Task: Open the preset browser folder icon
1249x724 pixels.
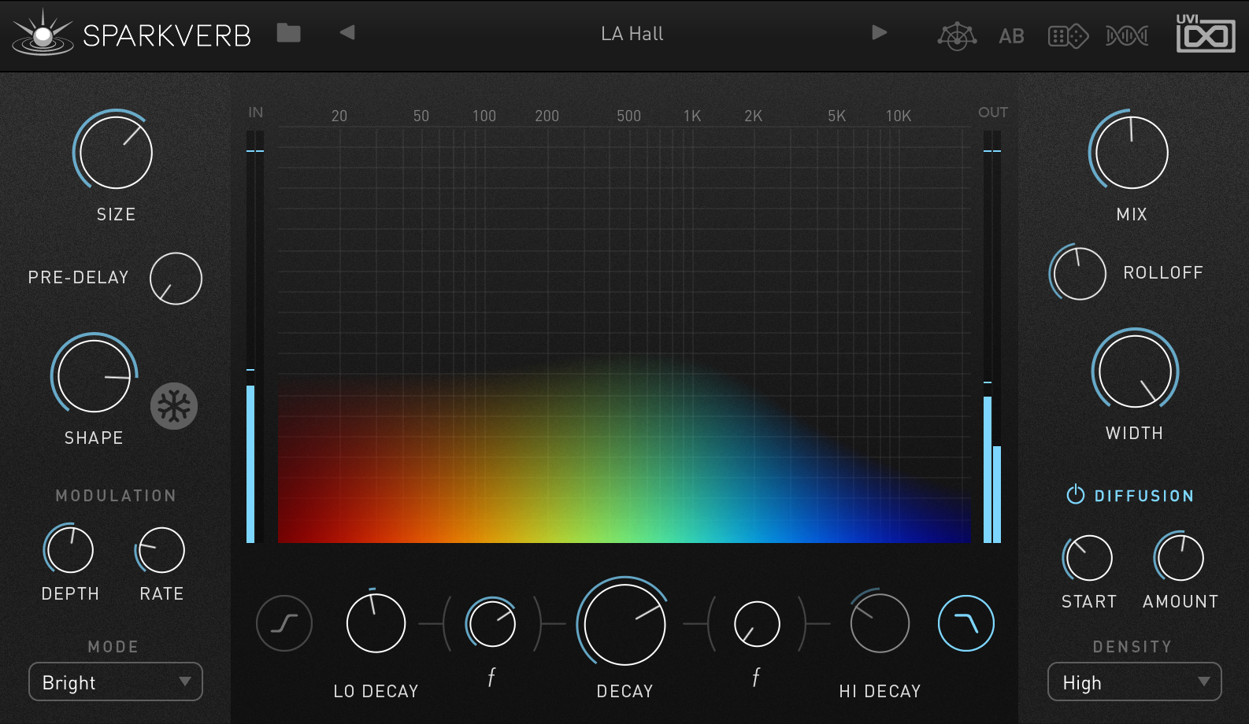Action: (288, 33)
